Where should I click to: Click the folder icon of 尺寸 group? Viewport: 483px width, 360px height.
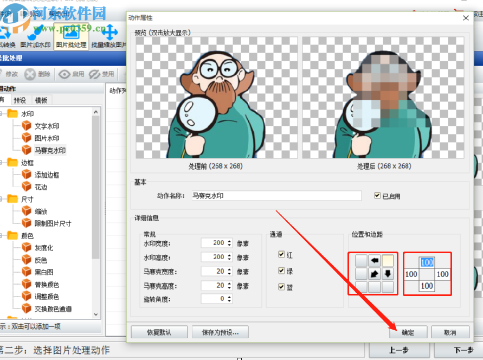(12, 199)
